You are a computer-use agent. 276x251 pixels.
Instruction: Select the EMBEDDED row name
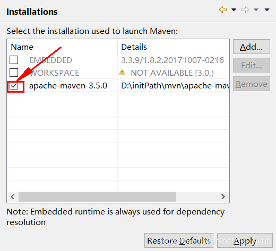50,60
